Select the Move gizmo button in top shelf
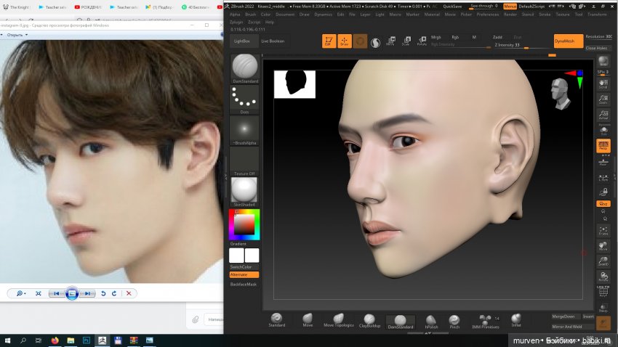This screenshot has height=347, width=618. click(390, 41)
